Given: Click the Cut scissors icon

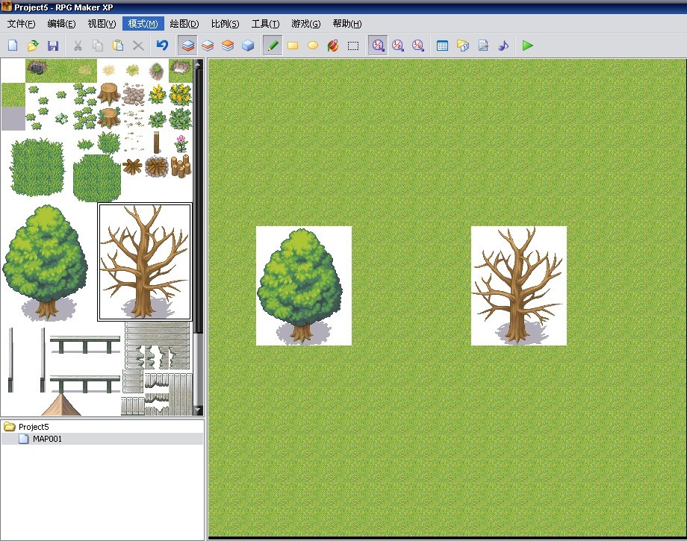Looking at the screenshot, I should pos(78,46).
